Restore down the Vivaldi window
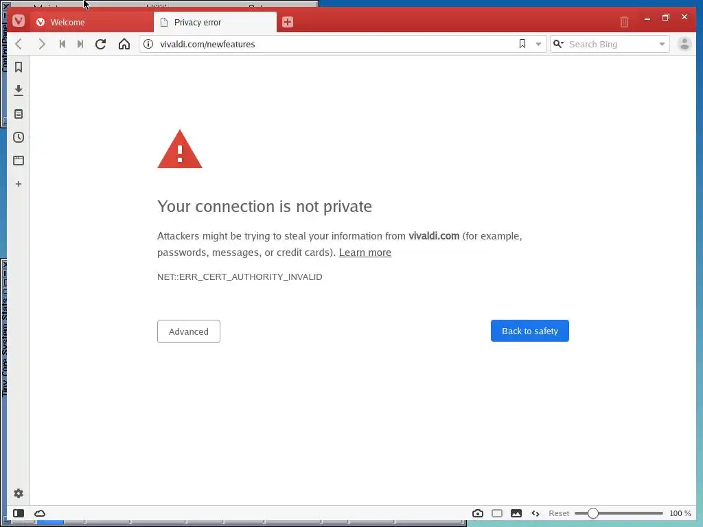 click(x=666, y=17)
